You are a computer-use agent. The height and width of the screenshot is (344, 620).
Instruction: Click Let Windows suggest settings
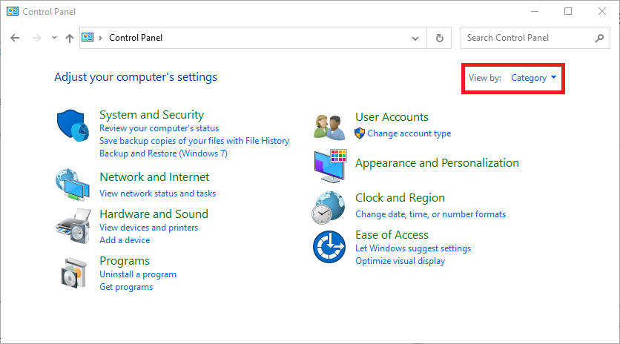click(x=413, y=248)
